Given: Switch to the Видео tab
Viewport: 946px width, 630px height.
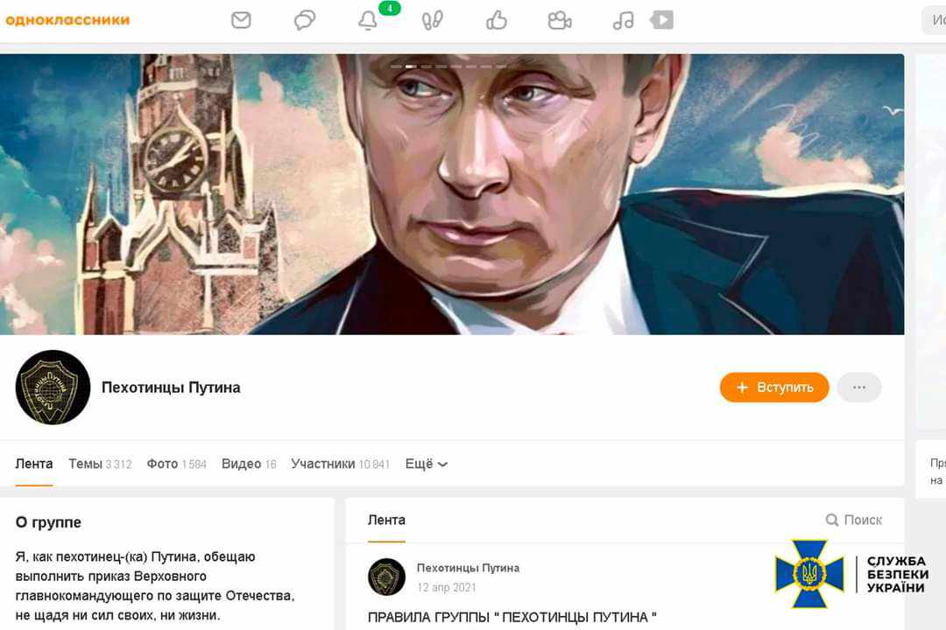Looking at the screenshot, I should (249, 464).
